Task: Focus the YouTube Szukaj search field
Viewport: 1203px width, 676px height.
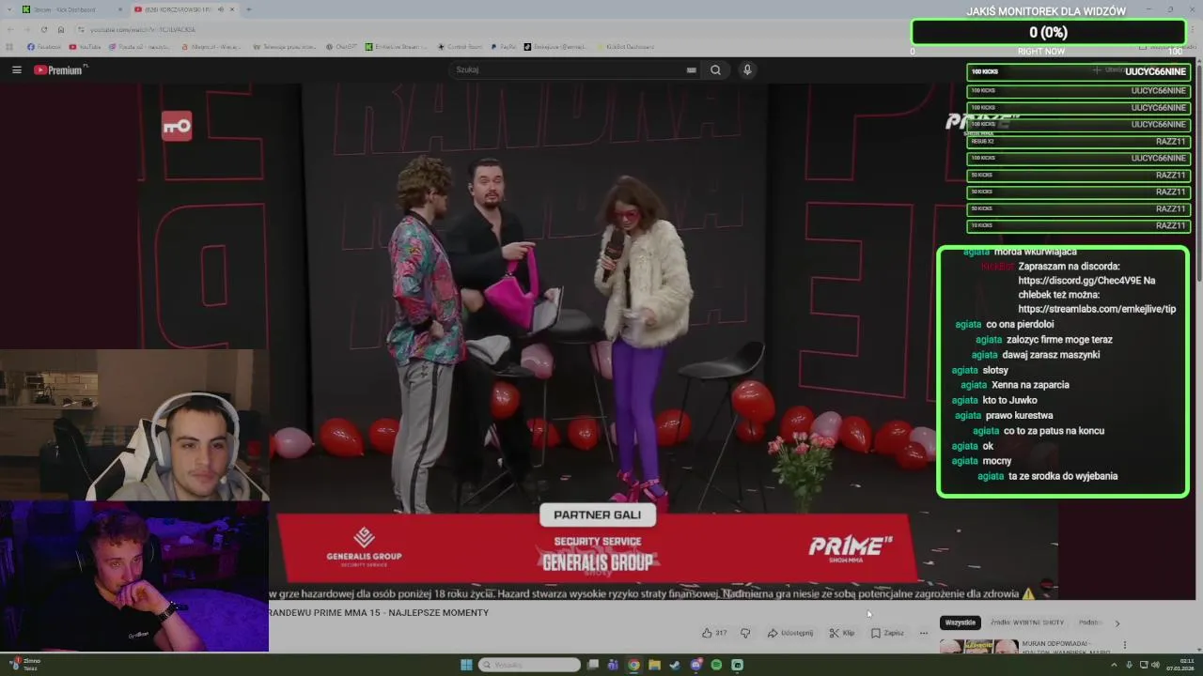Action: (569, 69)
